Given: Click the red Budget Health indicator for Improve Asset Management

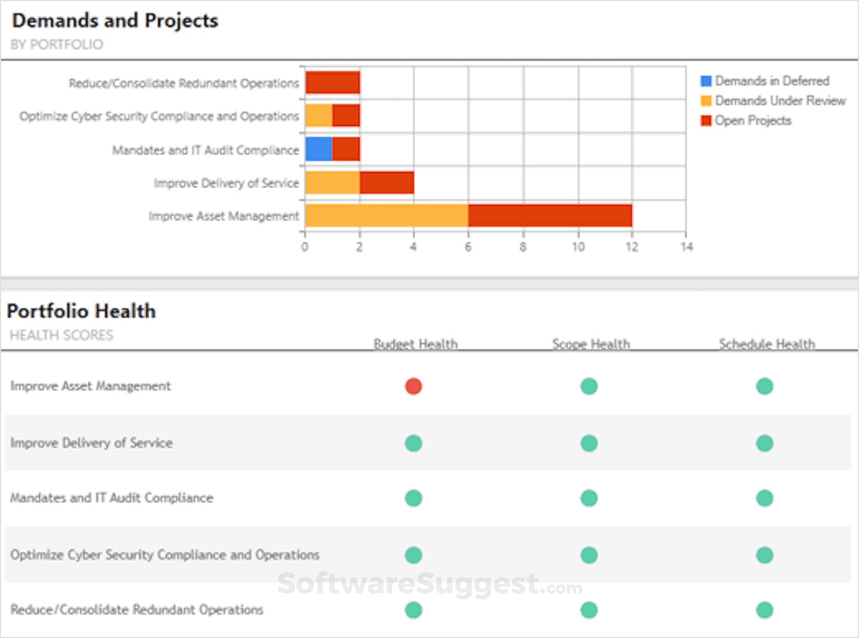Looking at the screenshot, I should (413, 385).
